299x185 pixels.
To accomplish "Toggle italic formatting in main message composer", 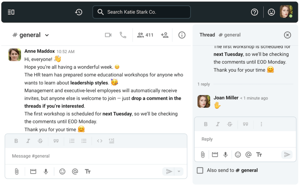I will tap(28, 141).
